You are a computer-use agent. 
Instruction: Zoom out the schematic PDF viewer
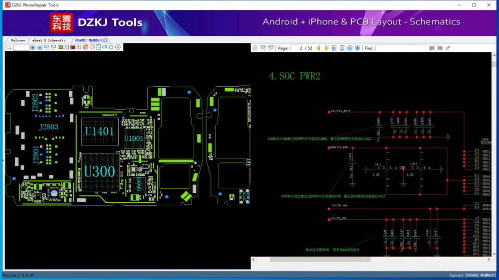click(x=350, y=48)
